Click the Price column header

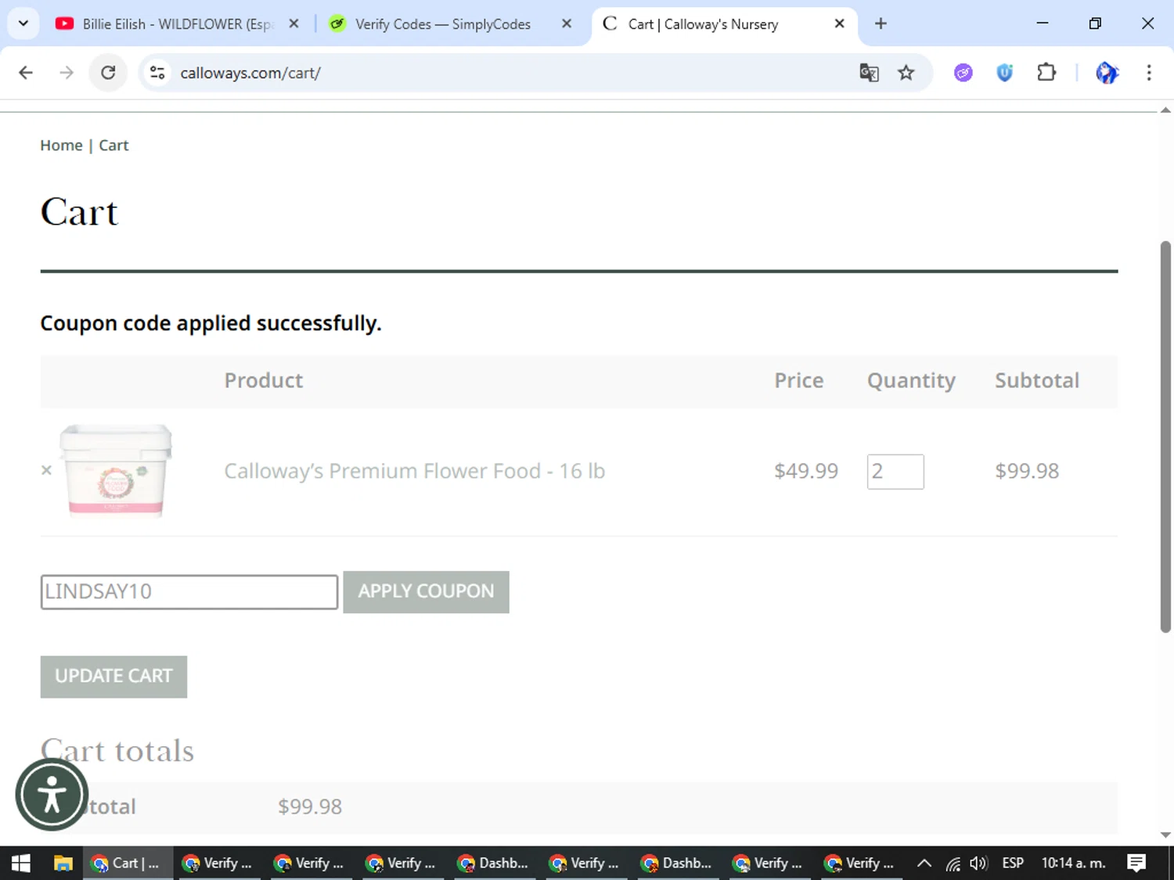(x=799, y=380)
